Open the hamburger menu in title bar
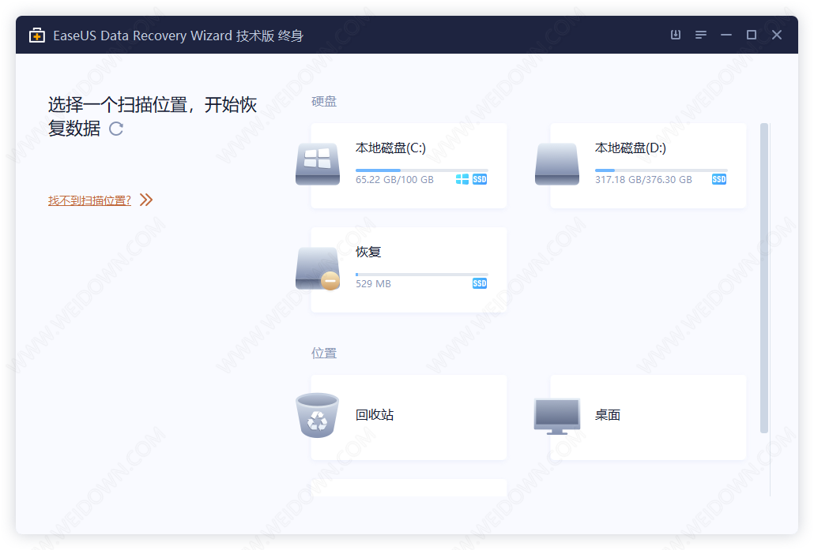Image resolution: width=814 pixels, height=550 pixels. tap(701, 35)
